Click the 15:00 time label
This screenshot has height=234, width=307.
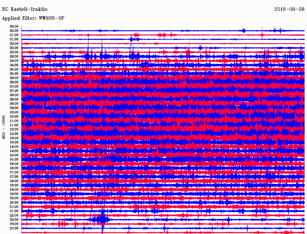click(x=14, y=155)
